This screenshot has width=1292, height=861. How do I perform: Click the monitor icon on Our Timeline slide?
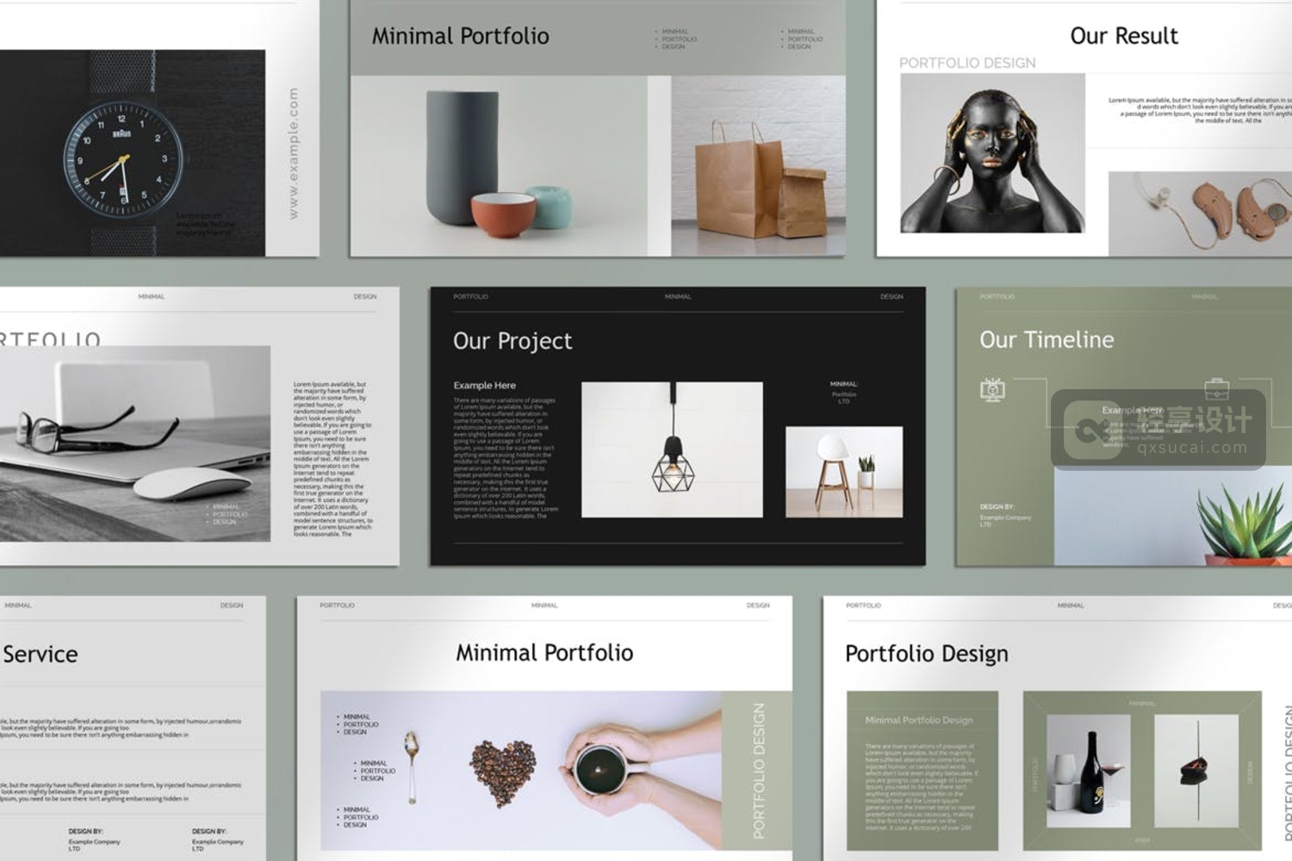(992, 390)
